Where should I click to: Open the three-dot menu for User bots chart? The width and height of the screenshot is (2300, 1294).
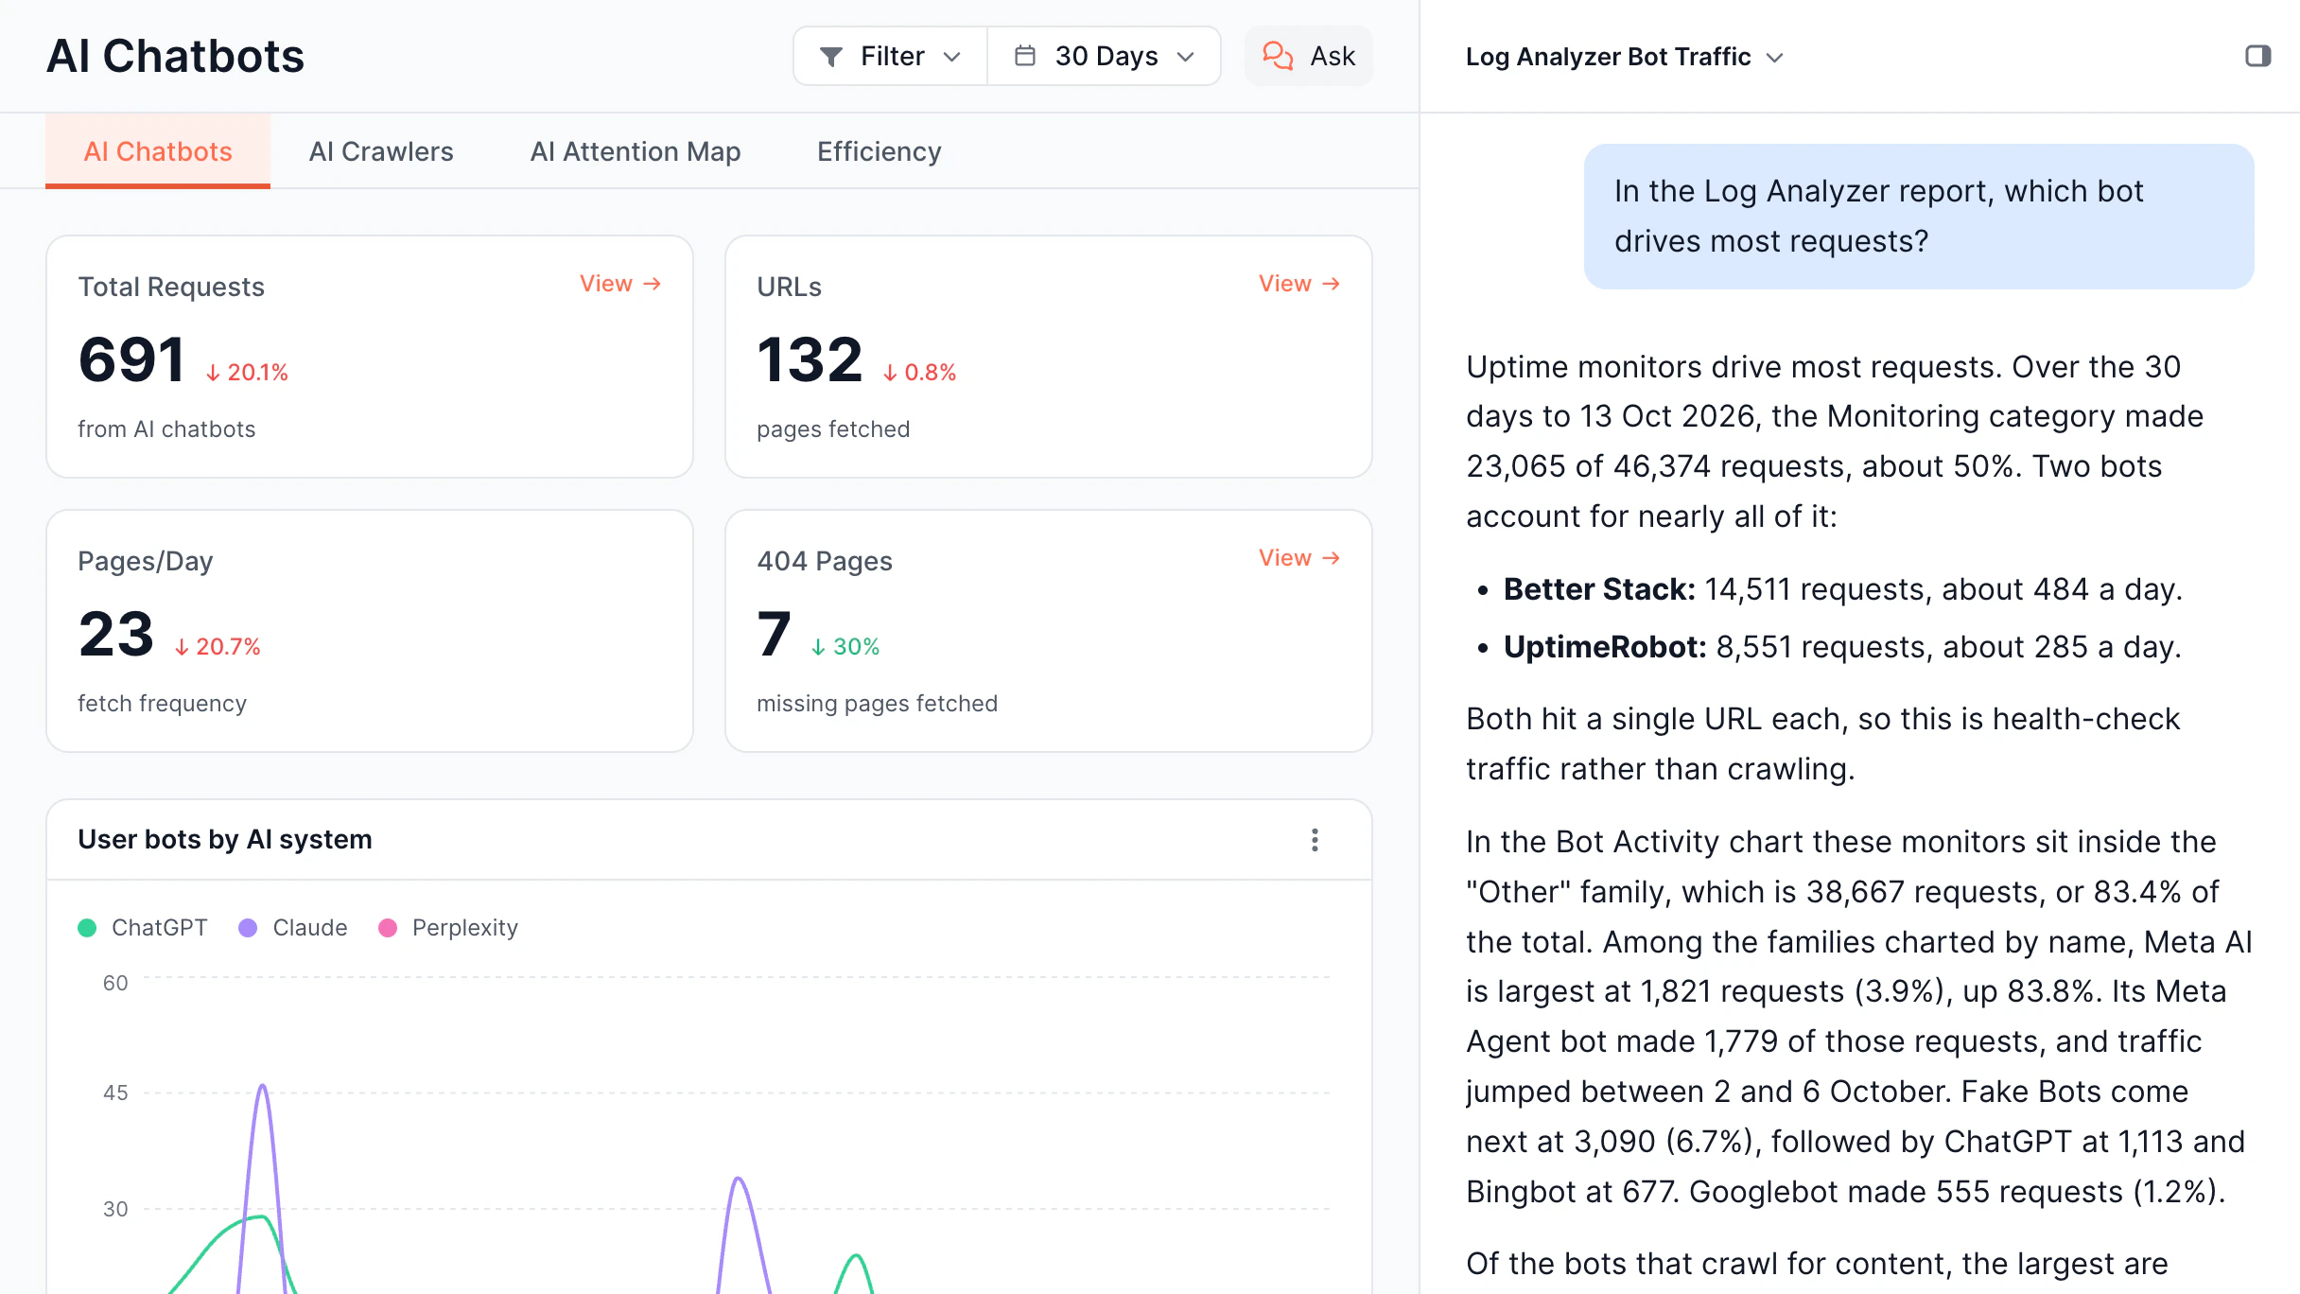tap(1315, 840)
